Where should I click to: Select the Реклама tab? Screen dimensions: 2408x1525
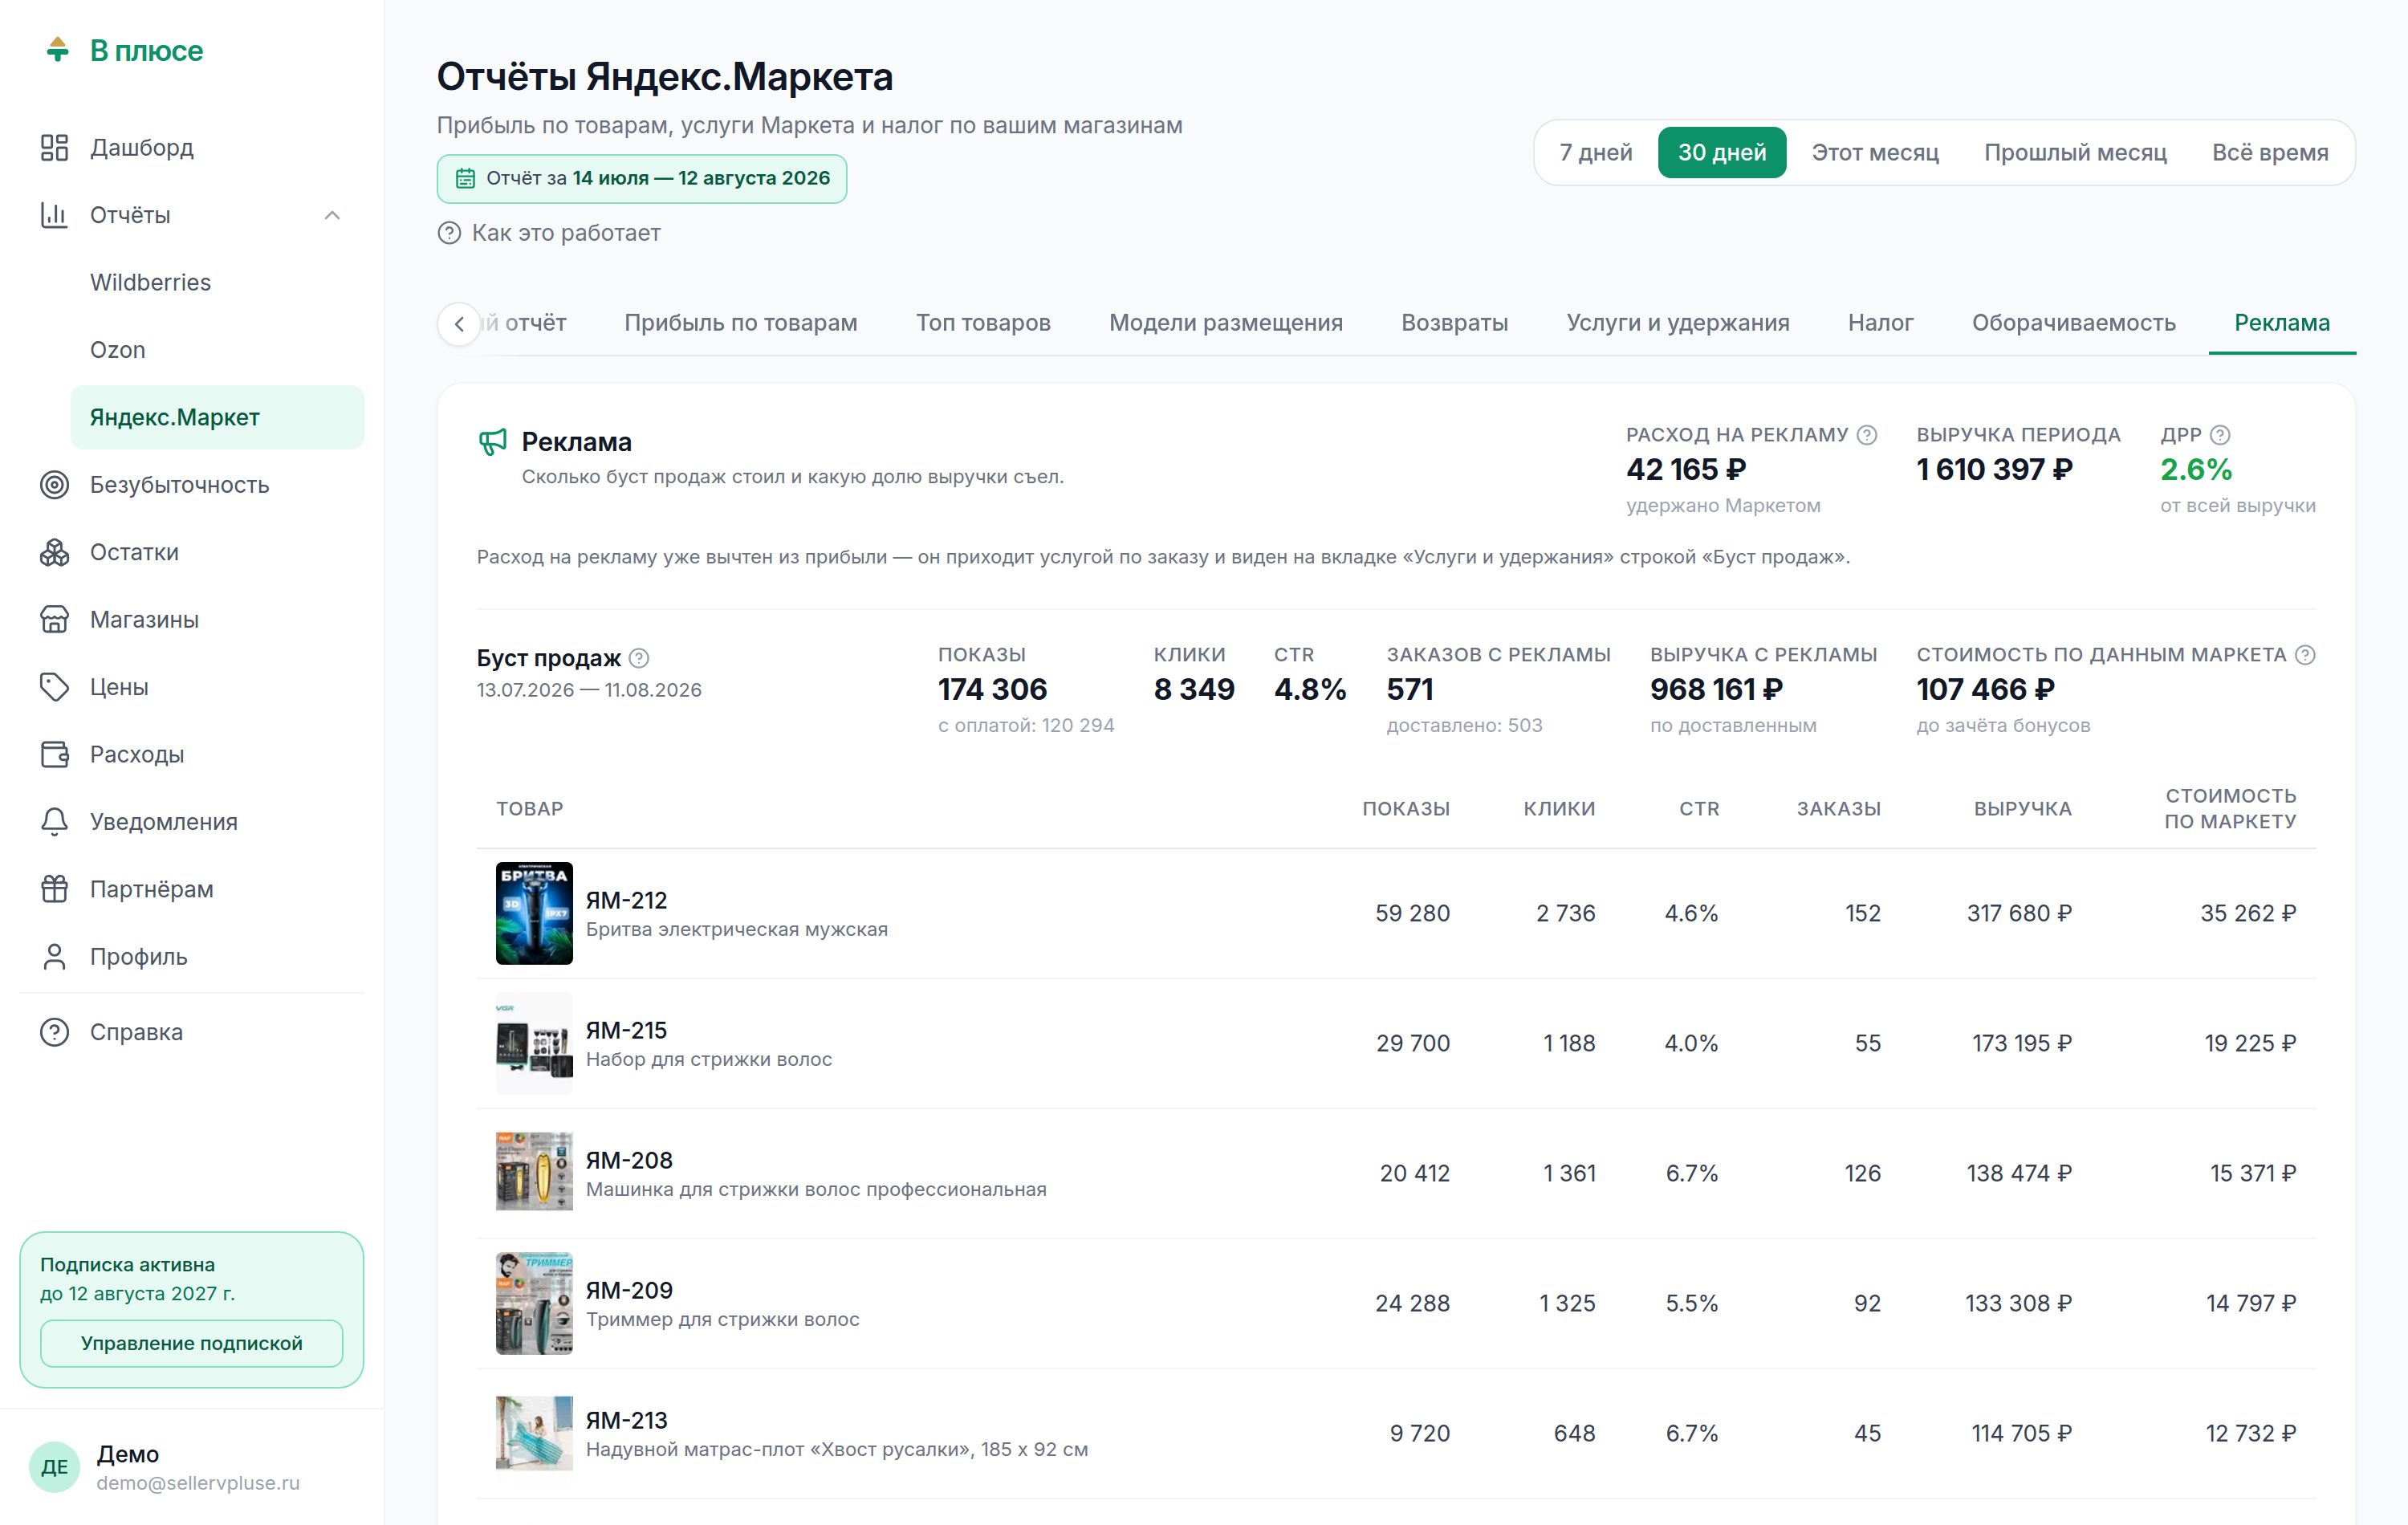[2282, 323]
